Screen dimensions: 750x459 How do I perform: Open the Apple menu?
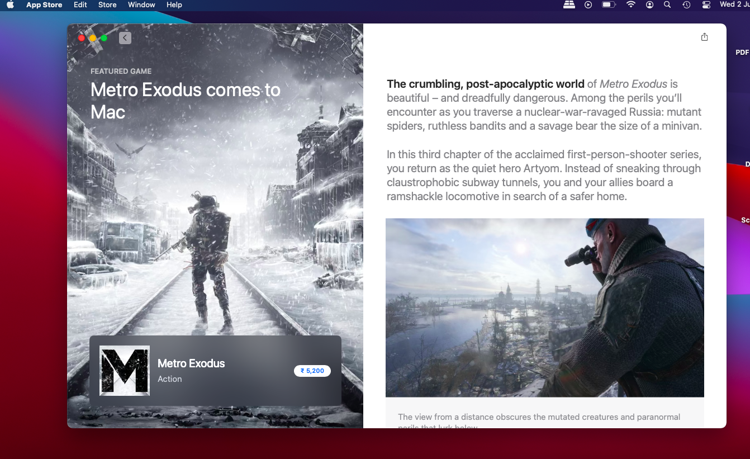[x=10, y=4]
